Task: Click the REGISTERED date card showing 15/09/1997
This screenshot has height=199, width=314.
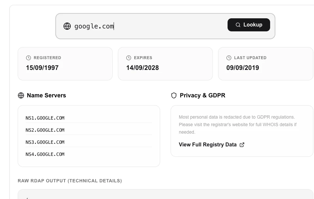Action: click(x=65, y=63)
